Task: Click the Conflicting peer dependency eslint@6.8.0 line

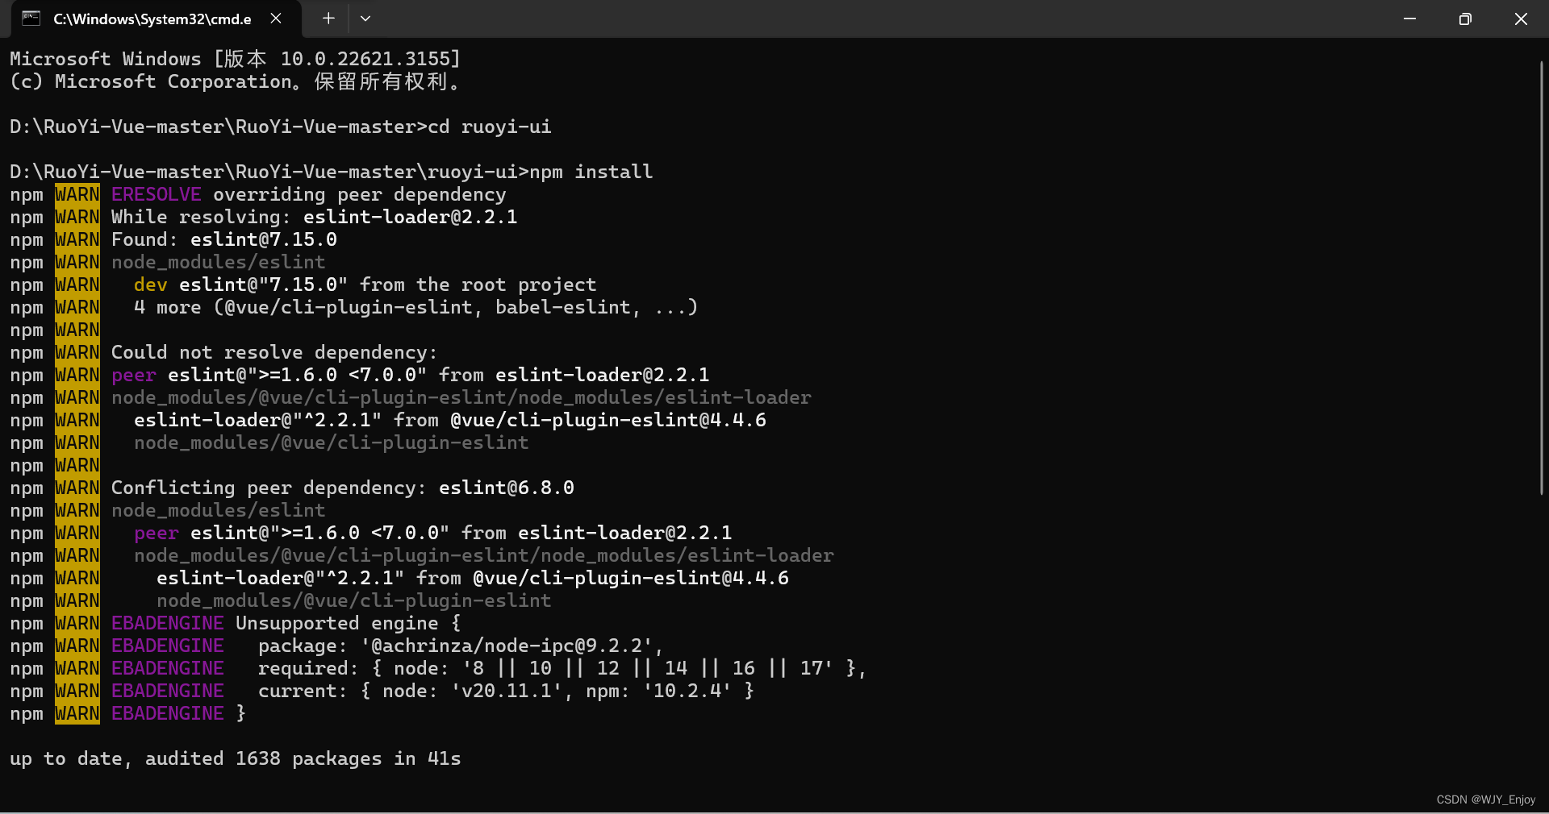Action: [x=292, y=488]
